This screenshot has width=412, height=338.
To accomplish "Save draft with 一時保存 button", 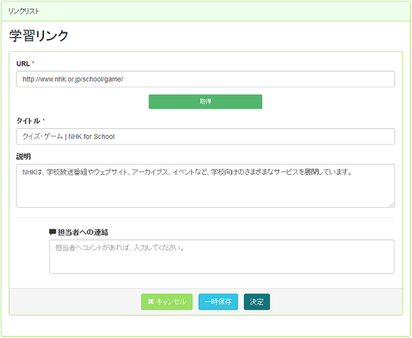I will pos(218,302).
